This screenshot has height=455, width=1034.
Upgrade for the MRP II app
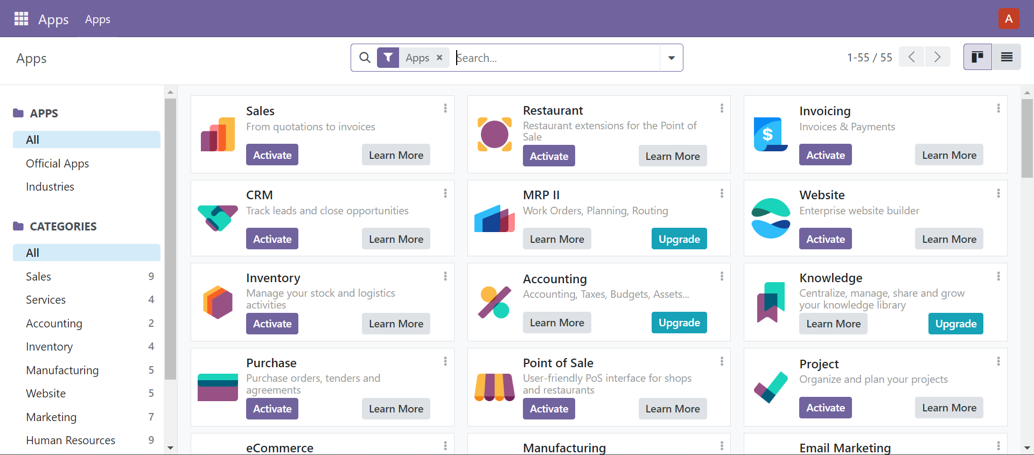[679, 239]
